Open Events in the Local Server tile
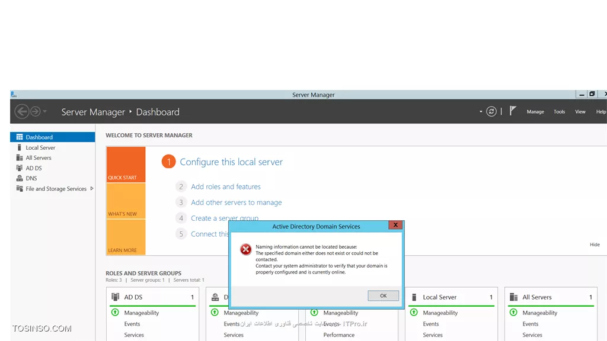The width and height of the screenshot is (607, 341). click(431, 324)
